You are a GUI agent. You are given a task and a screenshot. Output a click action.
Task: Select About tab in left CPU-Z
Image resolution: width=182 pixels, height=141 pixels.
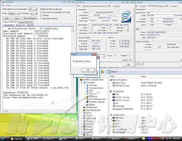coord(116,6)
